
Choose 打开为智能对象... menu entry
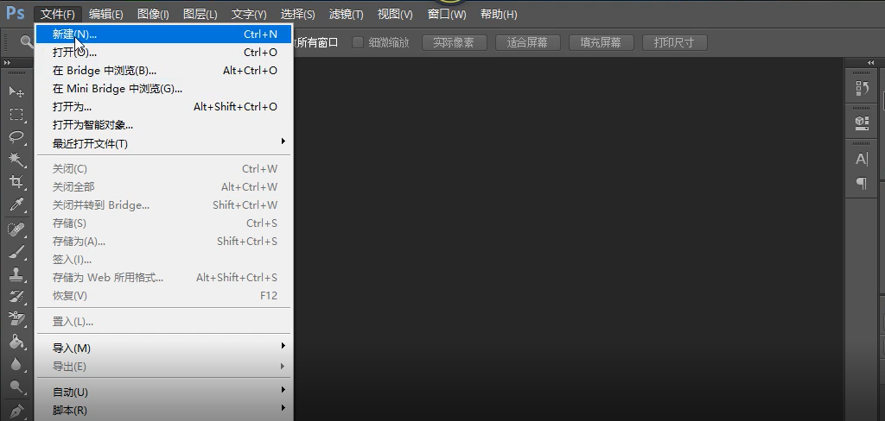pyautogui.click(x=163, y=125)
